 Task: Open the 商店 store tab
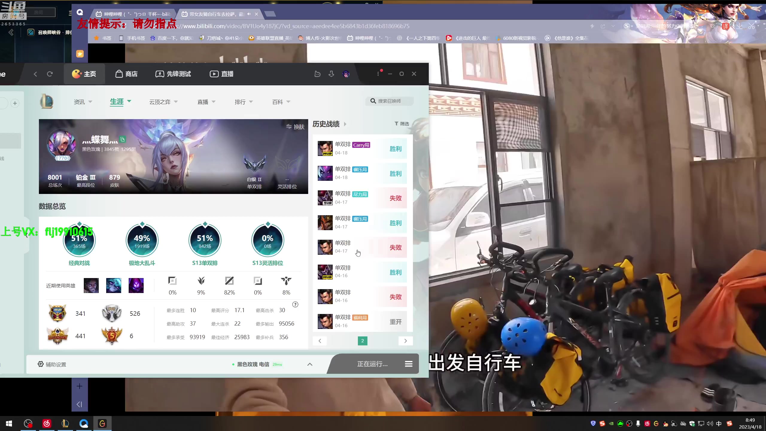tap(127, 74)
